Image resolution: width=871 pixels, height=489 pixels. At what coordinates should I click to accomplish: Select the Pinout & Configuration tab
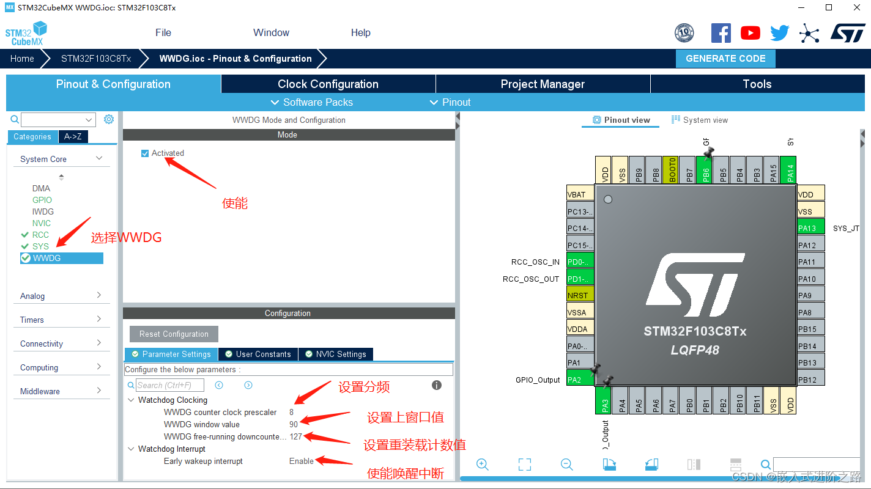click(113, 84)
